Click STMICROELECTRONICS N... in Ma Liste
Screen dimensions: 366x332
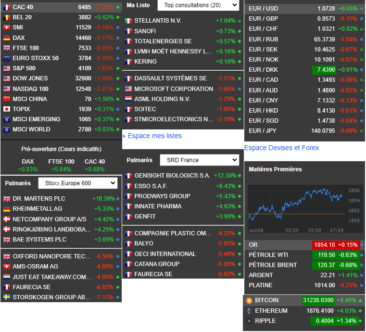point(174,119)
